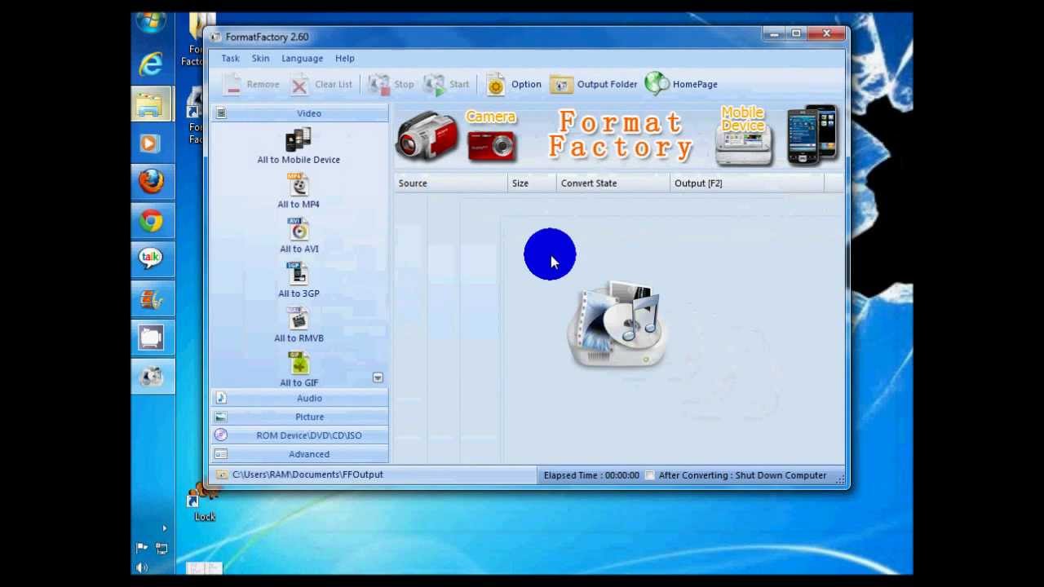Toggle After Converting Shut Down Computer checkbox
Screen dimensions: 1044x587
pos(650,475)
